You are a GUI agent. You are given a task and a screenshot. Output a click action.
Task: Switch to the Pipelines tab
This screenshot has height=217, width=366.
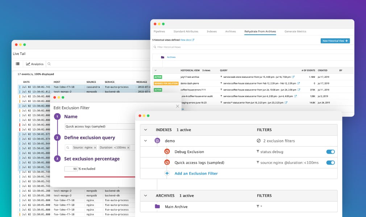pos(159,31)
